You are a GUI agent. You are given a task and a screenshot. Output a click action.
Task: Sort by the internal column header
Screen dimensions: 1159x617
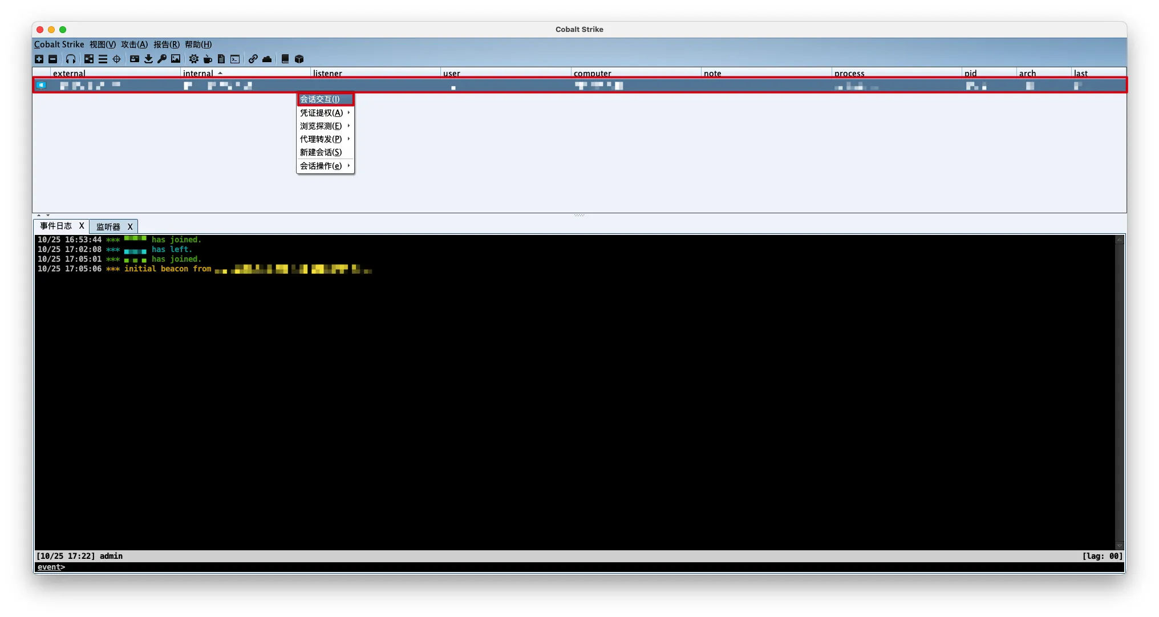(x=198, y=73)
